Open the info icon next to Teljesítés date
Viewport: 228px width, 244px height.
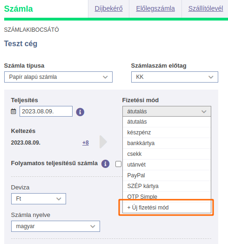tap(80, 112)
